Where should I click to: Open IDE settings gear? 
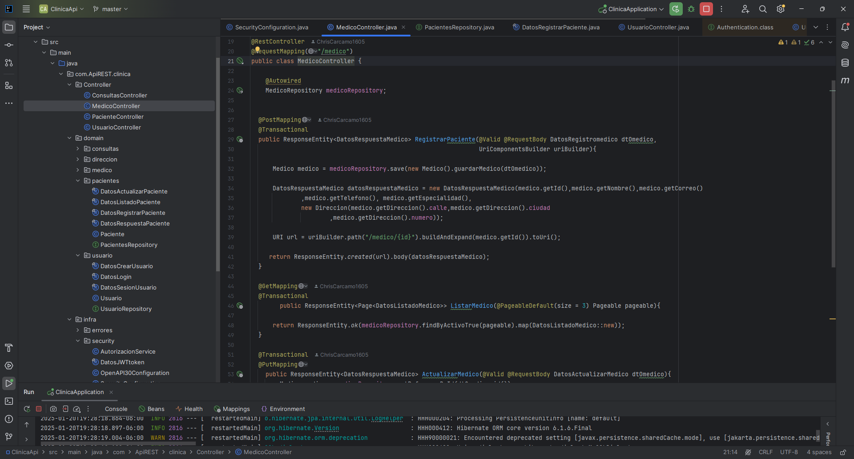tap(781, 9)
